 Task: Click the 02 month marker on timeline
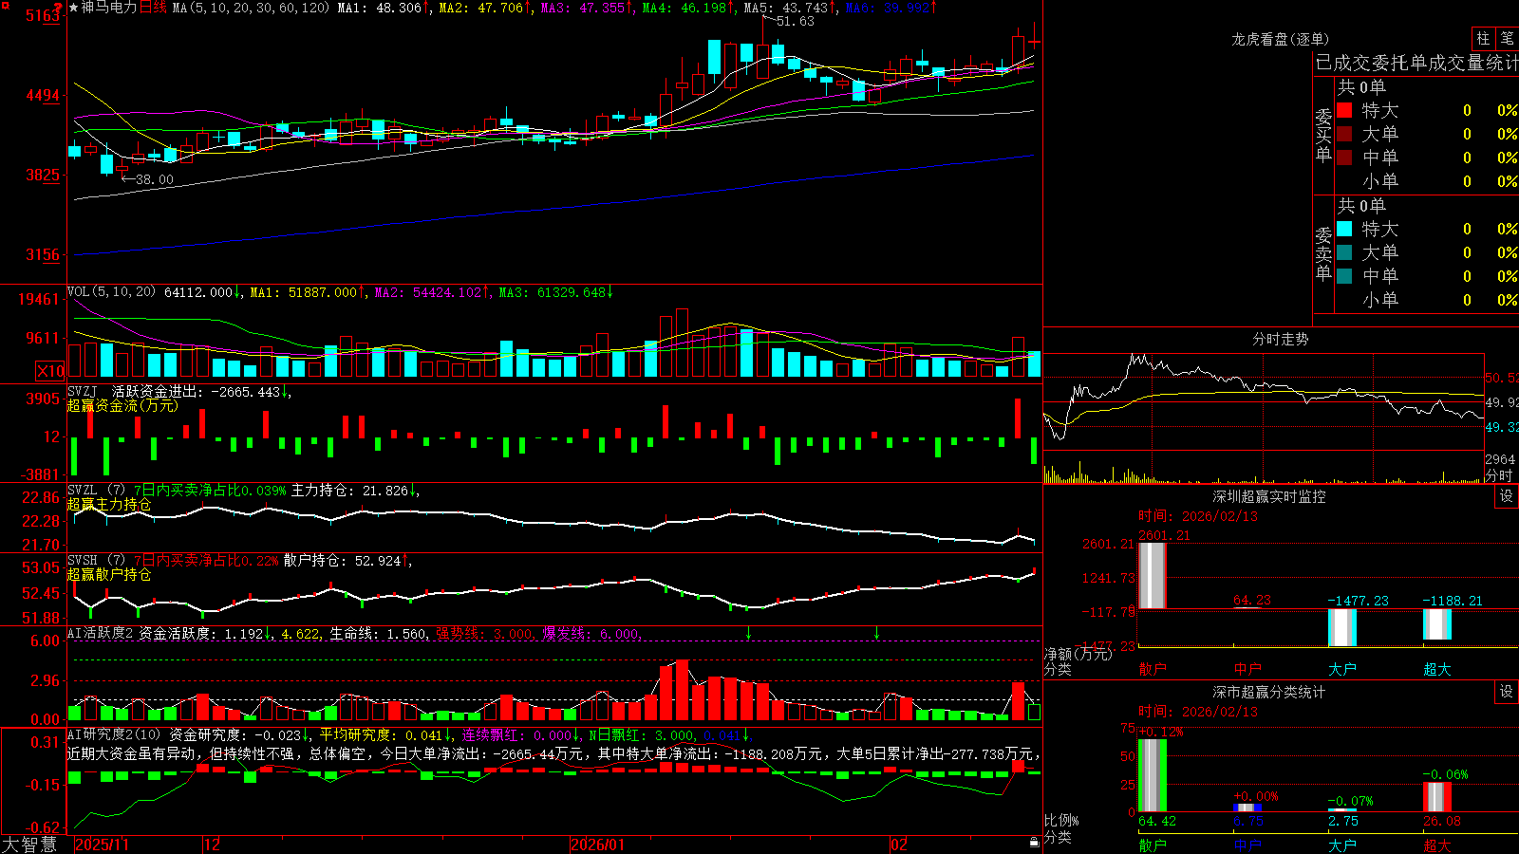[899, 845]
